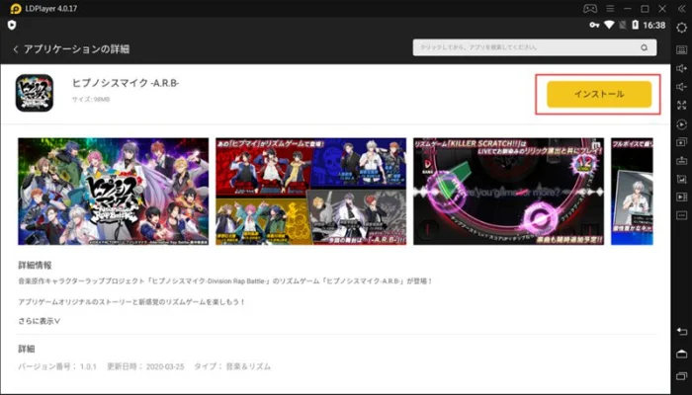Image resolution: width=692 pixels, height=395 pixels.
Task: Open the KILLER SCRATCH gameplay screenshot
Action: click(509, 192)
